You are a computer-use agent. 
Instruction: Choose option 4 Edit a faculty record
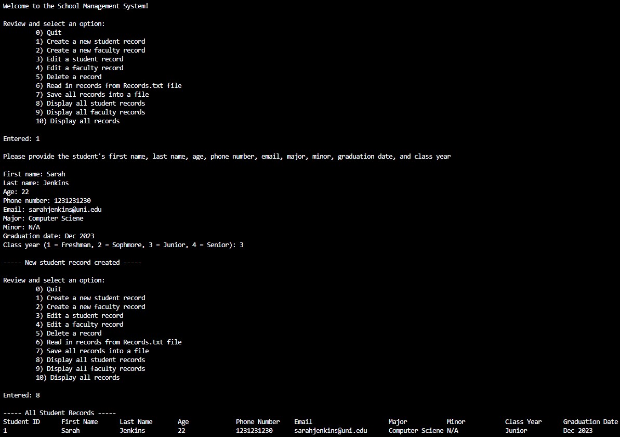point(80,68)
